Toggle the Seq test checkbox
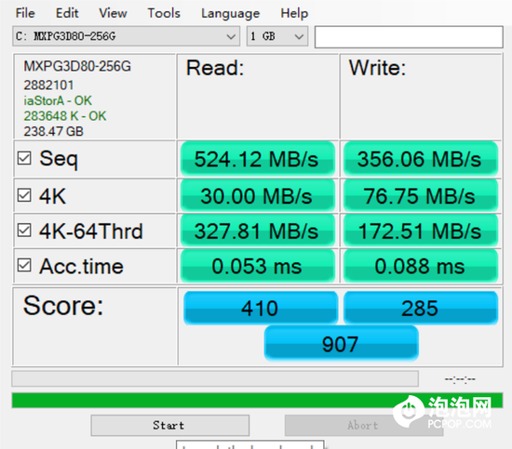The image size is (512, 449). pos(24,158)
